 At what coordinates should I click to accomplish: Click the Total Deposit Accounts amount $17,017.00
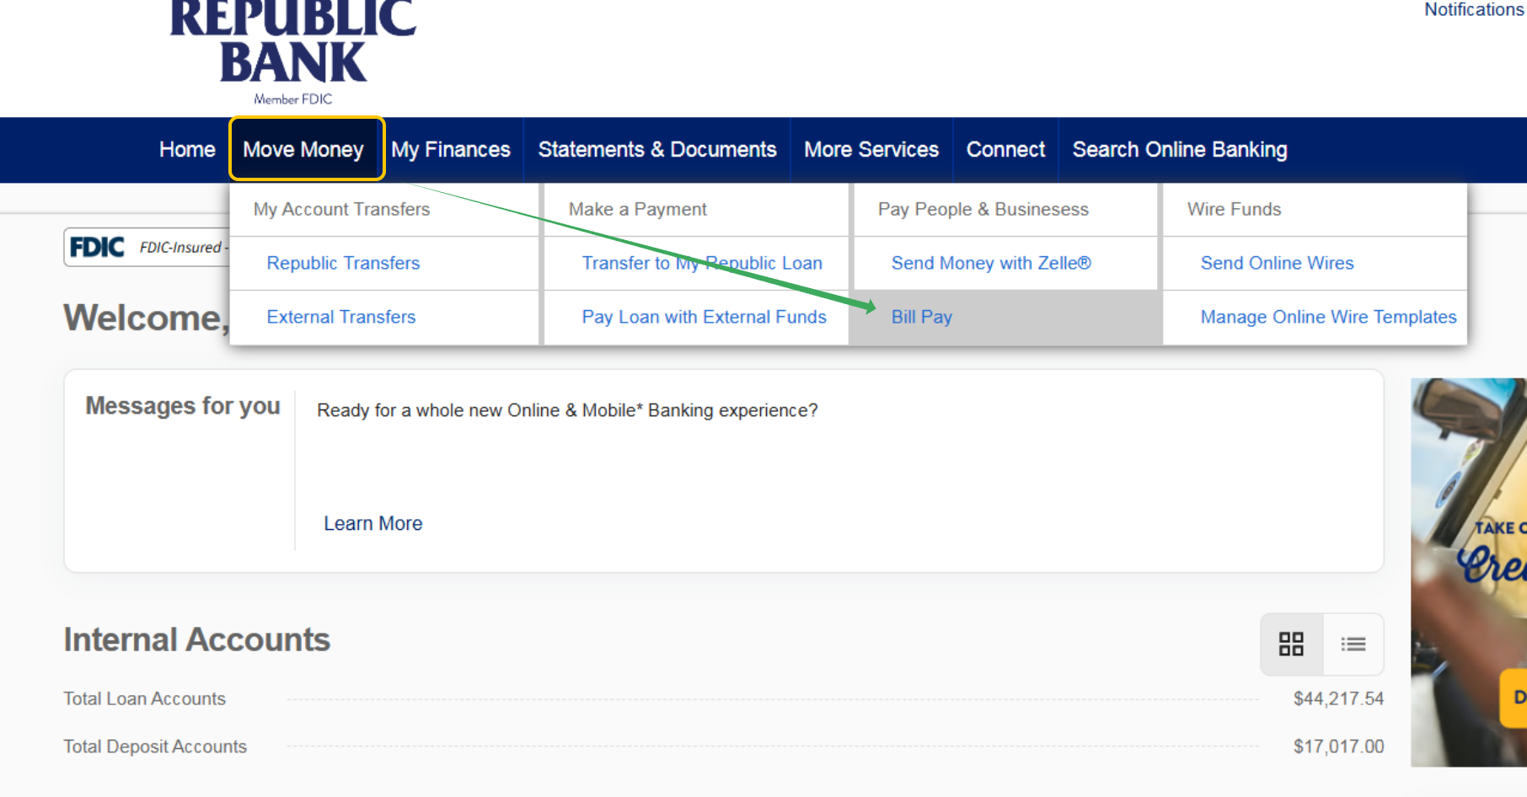coord(1338,746)
